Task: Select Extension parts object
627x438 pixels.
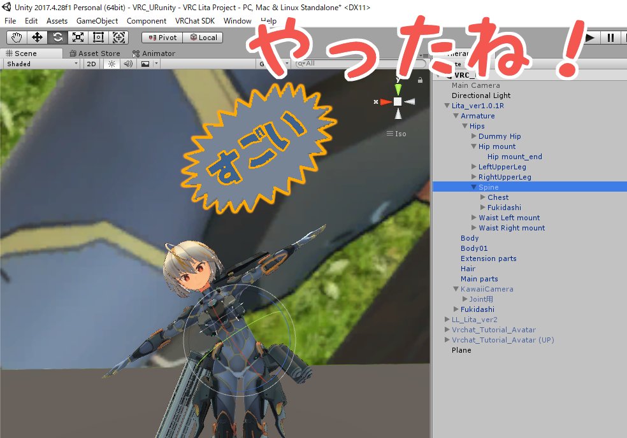Action: (x=488, y=258)
